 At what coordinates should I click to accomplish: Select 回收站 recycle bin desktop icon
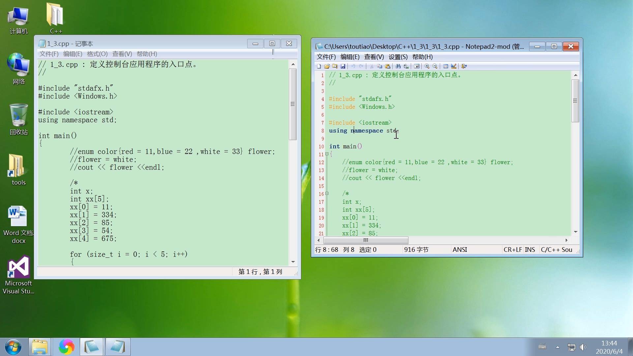click(x=19, y=119)
